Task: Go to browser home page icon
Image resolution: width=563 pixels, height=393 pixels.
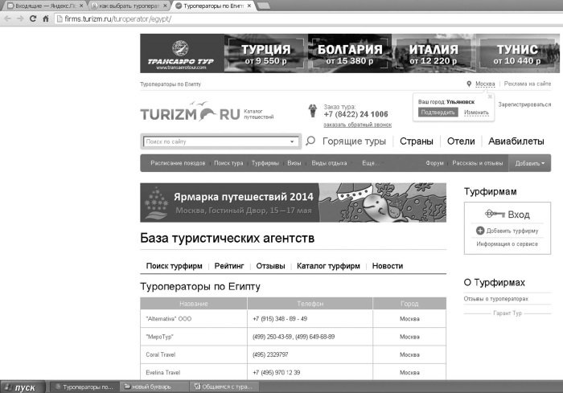Action: [46, 18]
